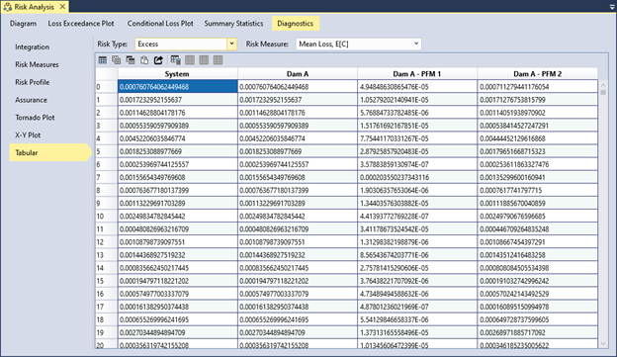Image resolution: width=617 pixels, height=357 pixels.
Task: Open the Risk Measures page
Action: pyautogui.click(x=37, y=64)
